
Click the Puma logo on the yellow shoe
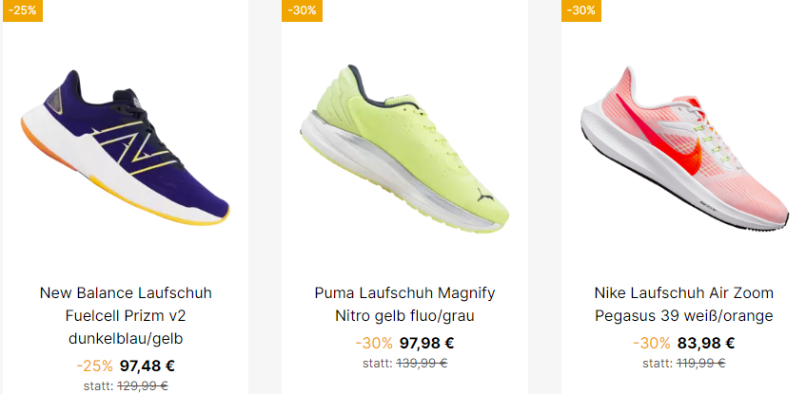pyautogui.click(x=484, y=195)
